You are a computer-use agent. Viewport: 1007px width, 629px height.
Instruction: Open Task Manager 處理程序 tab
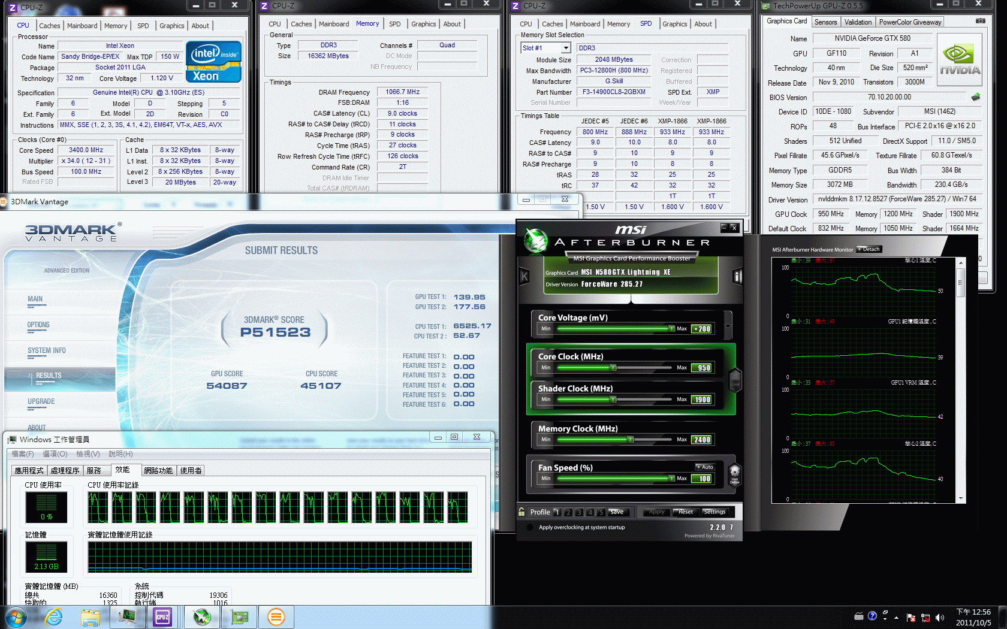click(65, 470)
